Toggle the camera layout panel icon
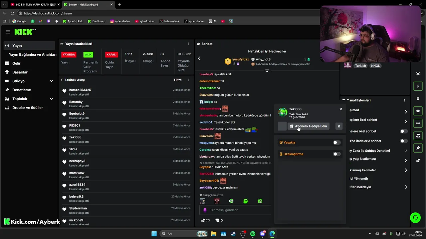The image size is (426, 239). coord(418,136)
